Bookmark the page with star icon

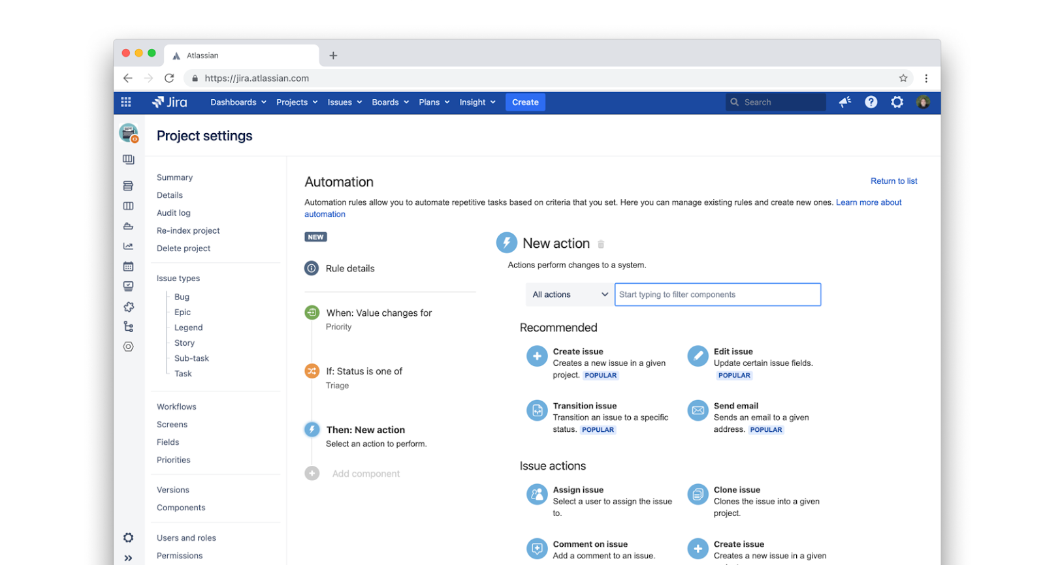coord(903,78)
